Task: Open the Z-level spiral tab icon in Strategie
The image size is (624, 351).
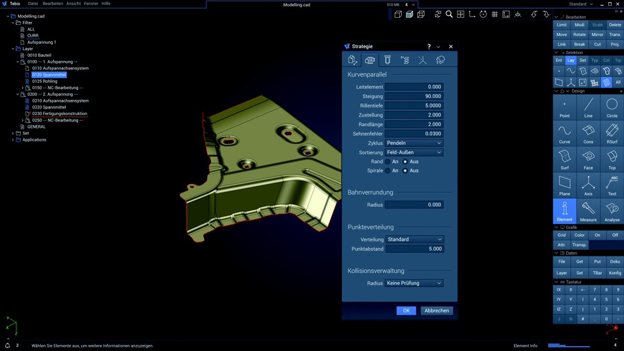Action: click(x=405, y=60)
